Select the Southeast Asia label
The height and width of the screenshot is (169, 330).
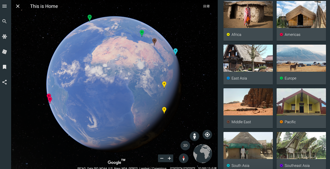pyautogui.click(x=297, y=165)
